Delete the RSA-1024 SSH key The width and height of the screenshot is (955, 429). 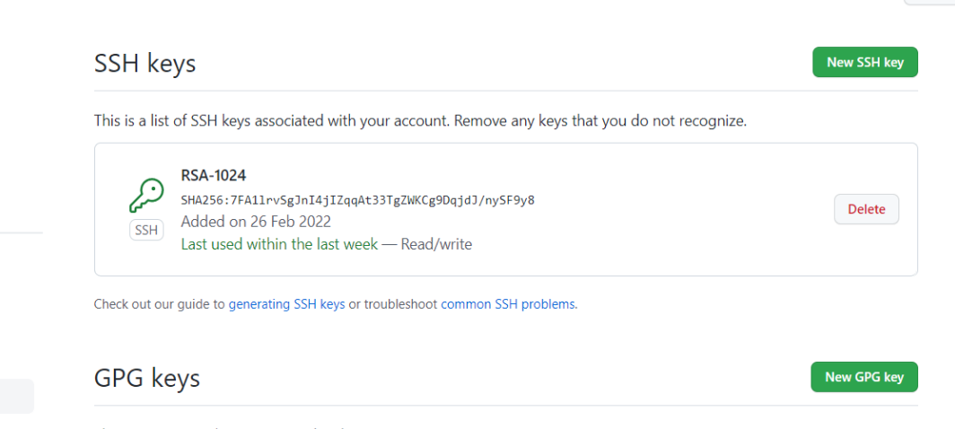pos(866,209)
